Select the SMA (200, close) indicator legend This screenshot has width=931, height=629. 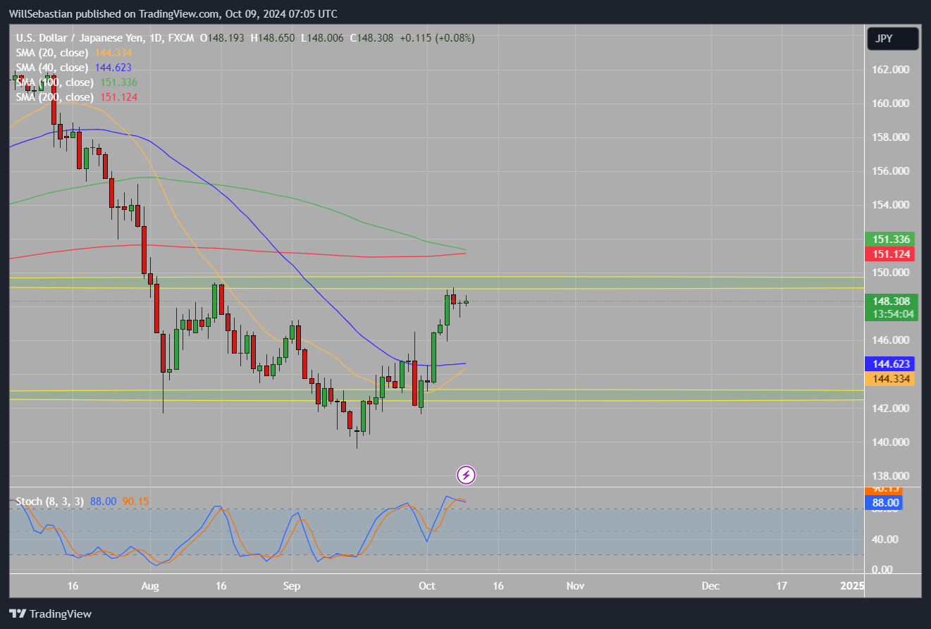click(x=55, y=97)
